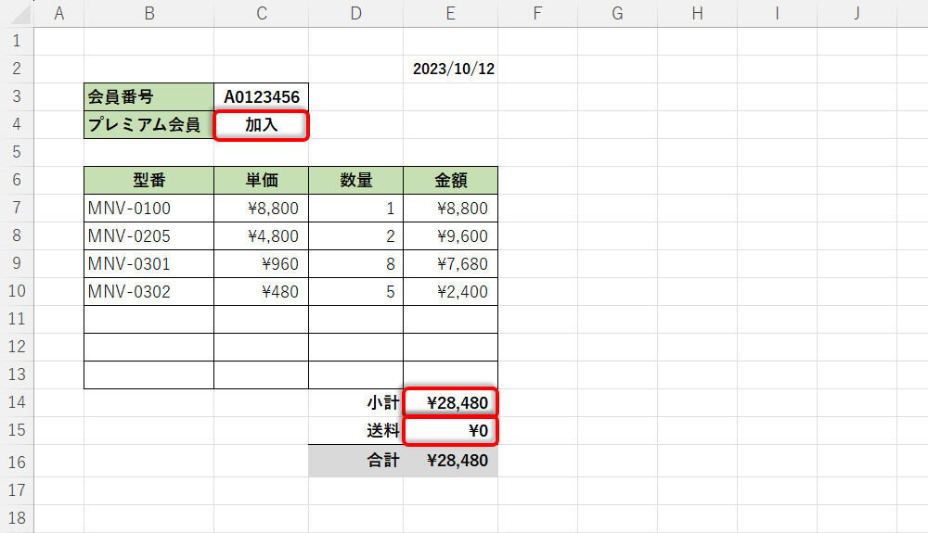Select column C header
Viewport: 928px width, 533px height.
pos(262,14)
